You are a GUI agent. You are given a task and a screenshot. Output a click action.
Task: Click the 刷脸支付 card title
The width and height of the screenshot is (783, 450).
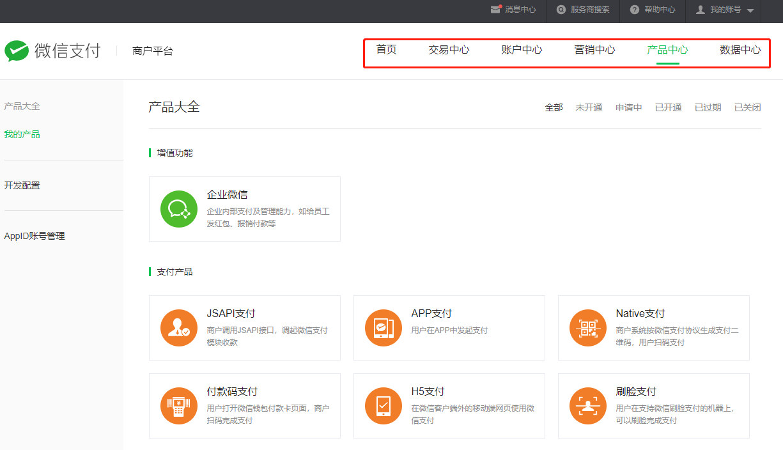(637, 391)
